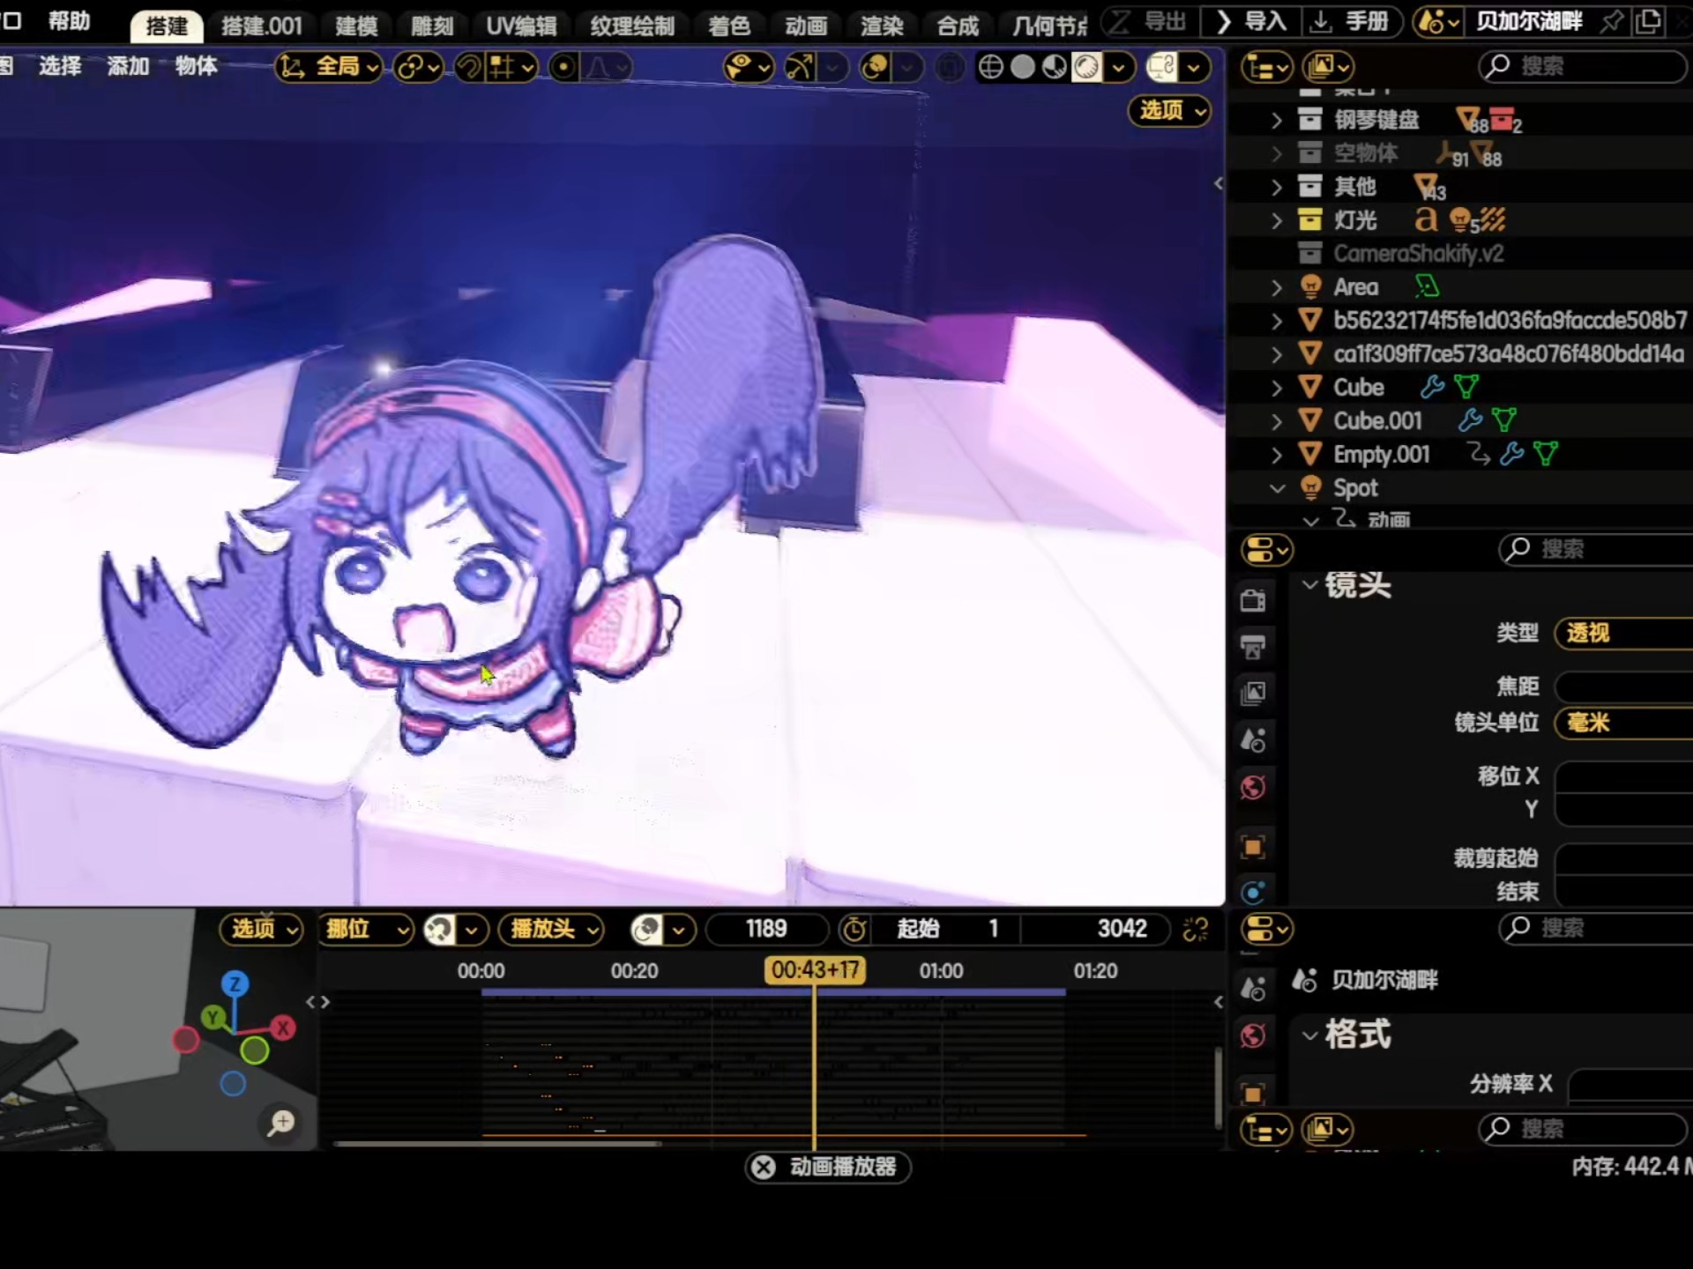Screen dimensions: 1693x1269
Task: Open the snapping options grid dropdown
Action: tap(512, 67)
